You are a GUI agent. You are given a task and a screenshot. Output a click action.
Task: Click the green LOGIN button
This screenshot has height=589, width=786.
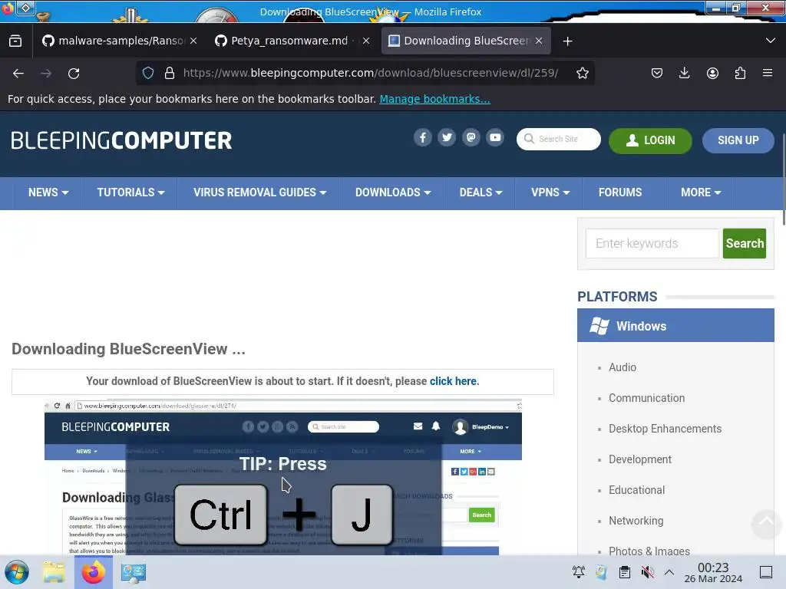650,141
